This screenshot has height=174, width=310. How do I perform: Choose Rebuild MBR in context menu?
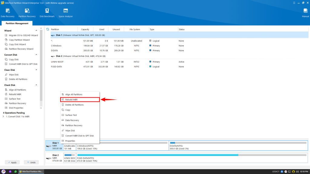(x=80, y=100)
